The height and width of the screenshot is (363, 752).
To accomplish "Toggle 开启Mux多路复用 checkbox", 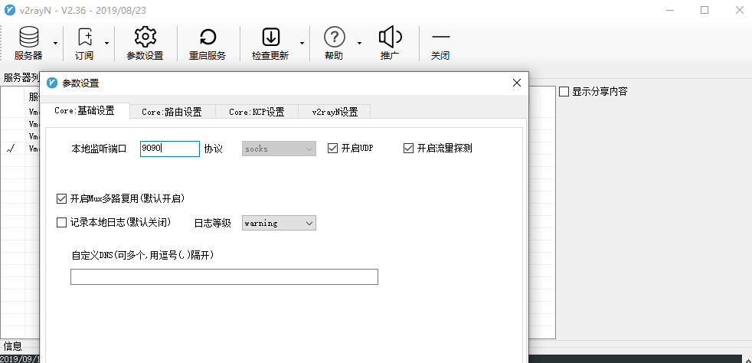I will coord(61,198).
